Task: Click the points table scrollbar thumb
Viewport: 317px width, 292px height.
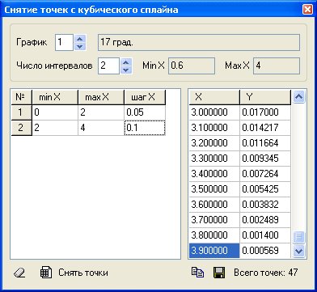Action: (299, 237)
